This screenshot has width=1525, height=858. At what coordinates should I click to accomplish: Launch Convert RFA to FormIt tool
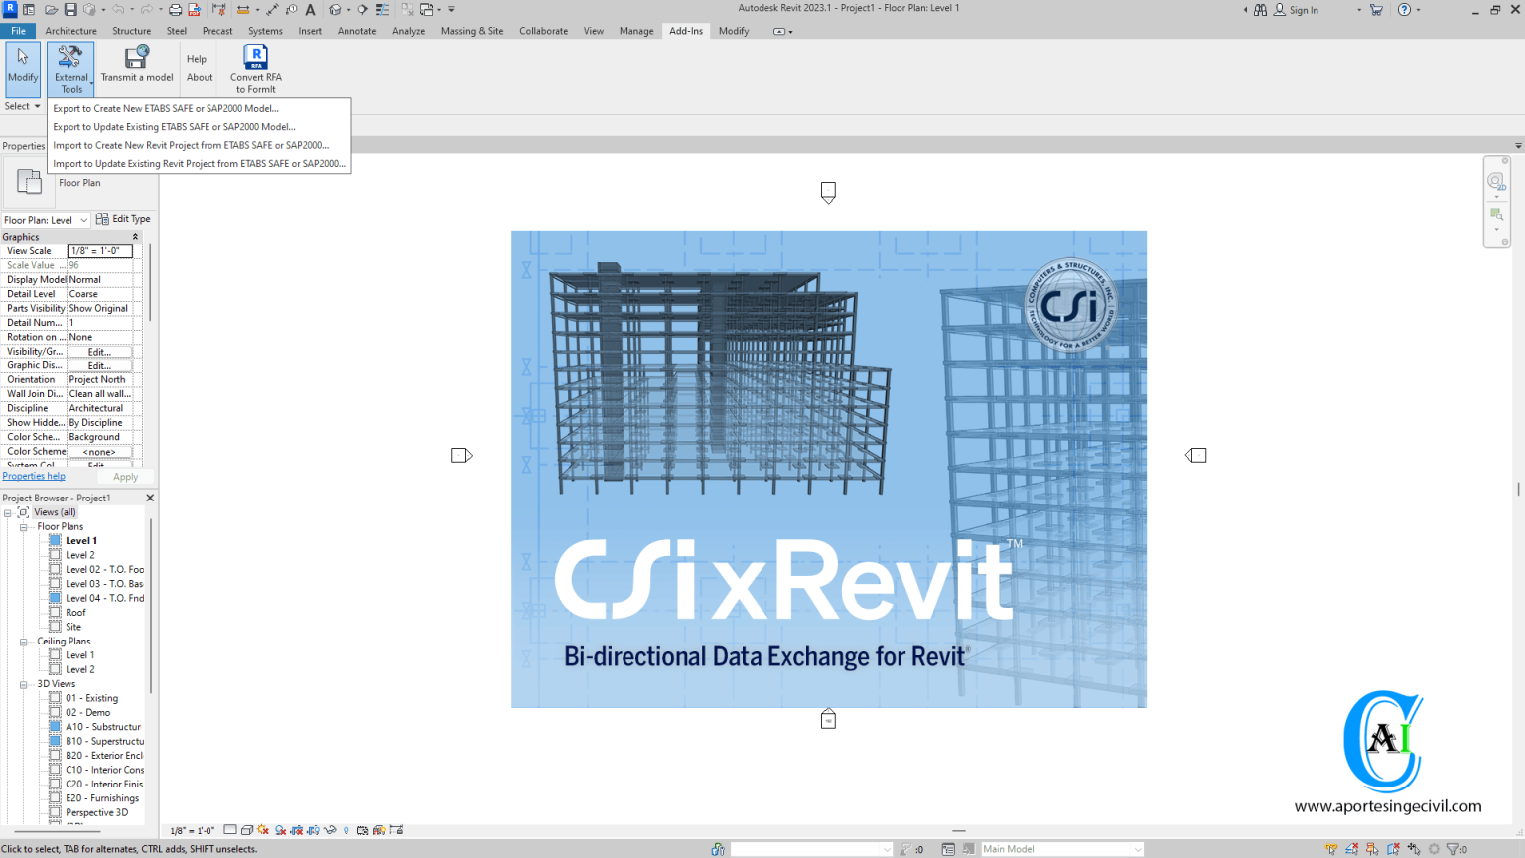tap(255, 69)
